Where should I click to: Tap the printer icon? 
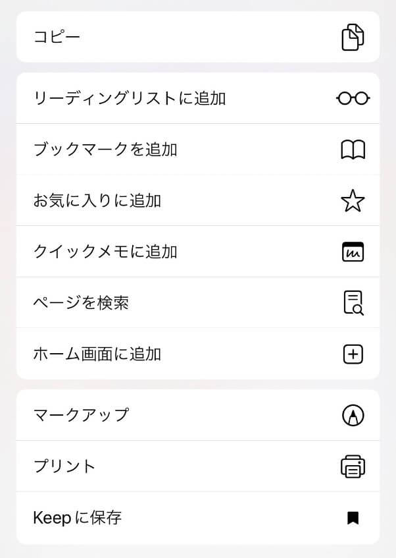tap(353, 466)
